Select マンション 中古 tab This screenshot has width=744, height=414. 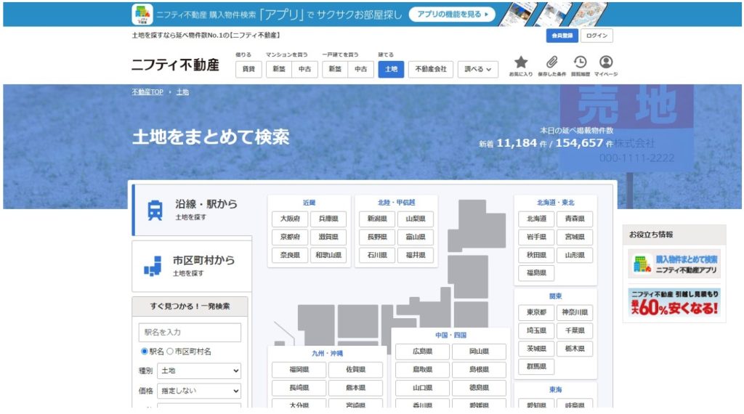(x=304, y=69)
